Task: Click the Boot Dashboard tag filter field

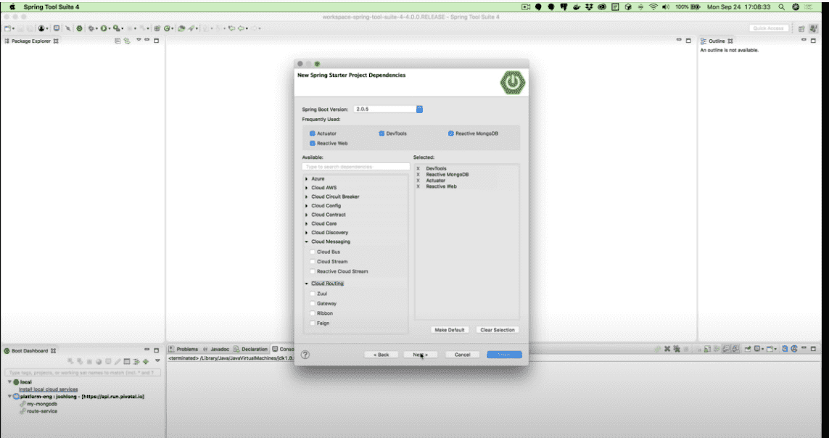Action: coord(83,373)
